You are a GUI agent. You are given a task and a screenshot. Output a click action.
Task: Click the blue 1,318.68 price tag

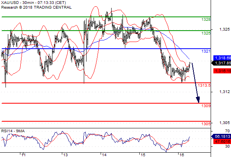point(222,58)
